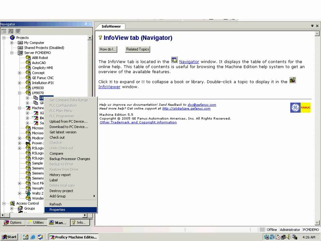Image resolution: width=321 pixels, height=241 pixels.
Task: Select Destroy project menu entry
Action: pyautogui.click(x=71, y=191)
